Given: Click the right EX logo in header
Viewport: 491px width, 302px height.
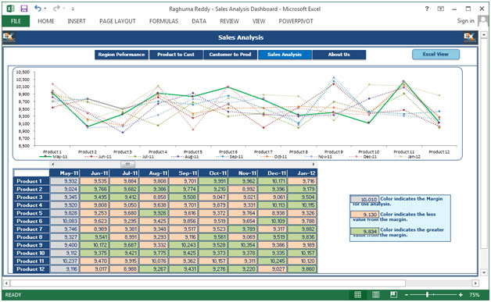Looking at the screenshot, I should point(469,37).
